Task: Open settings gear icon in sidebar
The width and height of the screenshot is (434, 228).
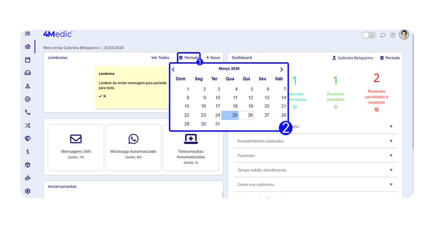Action: [x=28, y=191]
